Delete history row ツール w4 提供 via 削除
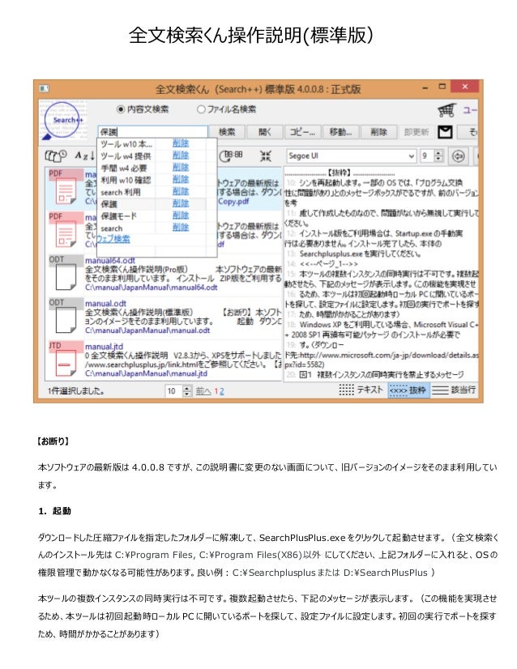This screenshot has width=517, height=669. [x=181, y=156]
